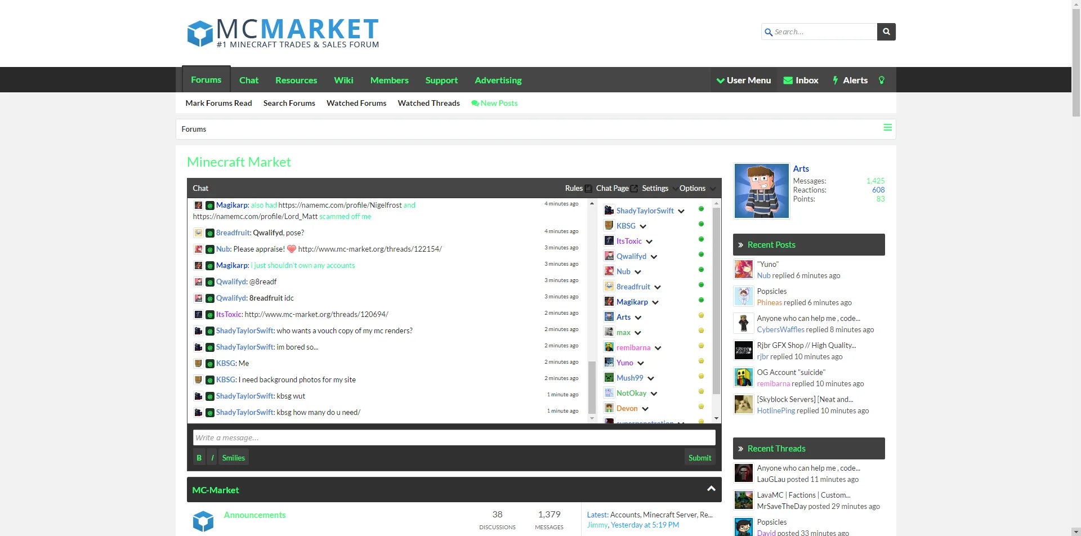Image resolution: width=1081 pixels, height=536 pixels.
Task: Open the Wiki tab
Action: pos(343,80)
